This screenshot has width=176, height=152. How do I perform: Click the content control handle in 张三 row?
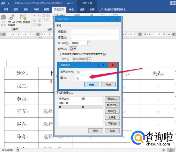coord(51,81)
